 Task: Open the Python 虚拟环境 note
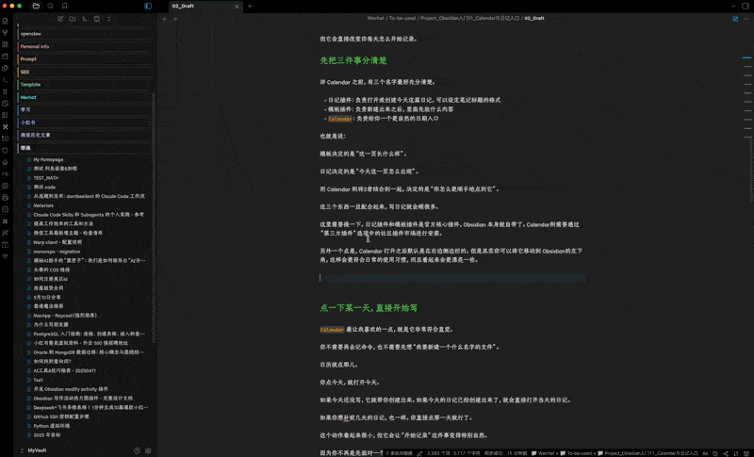click(x=52, y=426)
